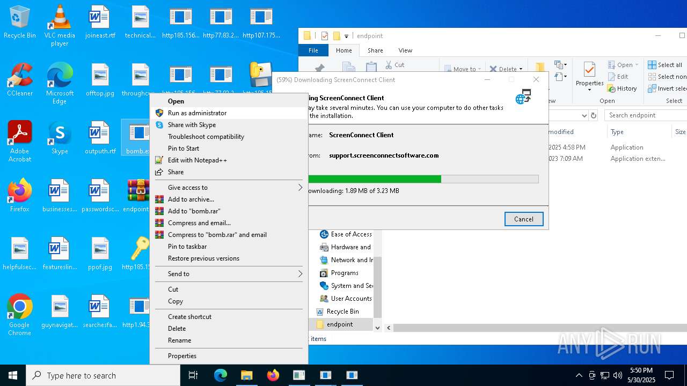Choose Run as administrator

tap(229, 113)
